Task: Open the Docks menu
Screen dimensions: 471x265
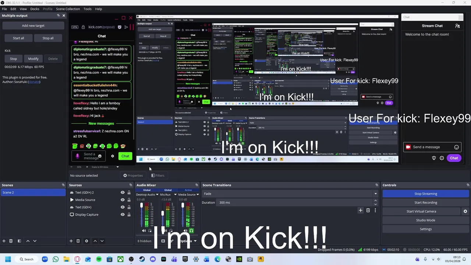Action: 35,9
